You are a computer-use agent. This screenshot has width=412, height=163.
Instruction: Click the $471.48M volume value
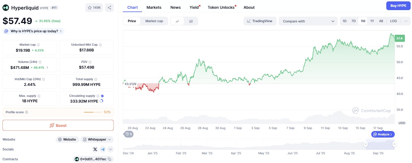[20, 67]
